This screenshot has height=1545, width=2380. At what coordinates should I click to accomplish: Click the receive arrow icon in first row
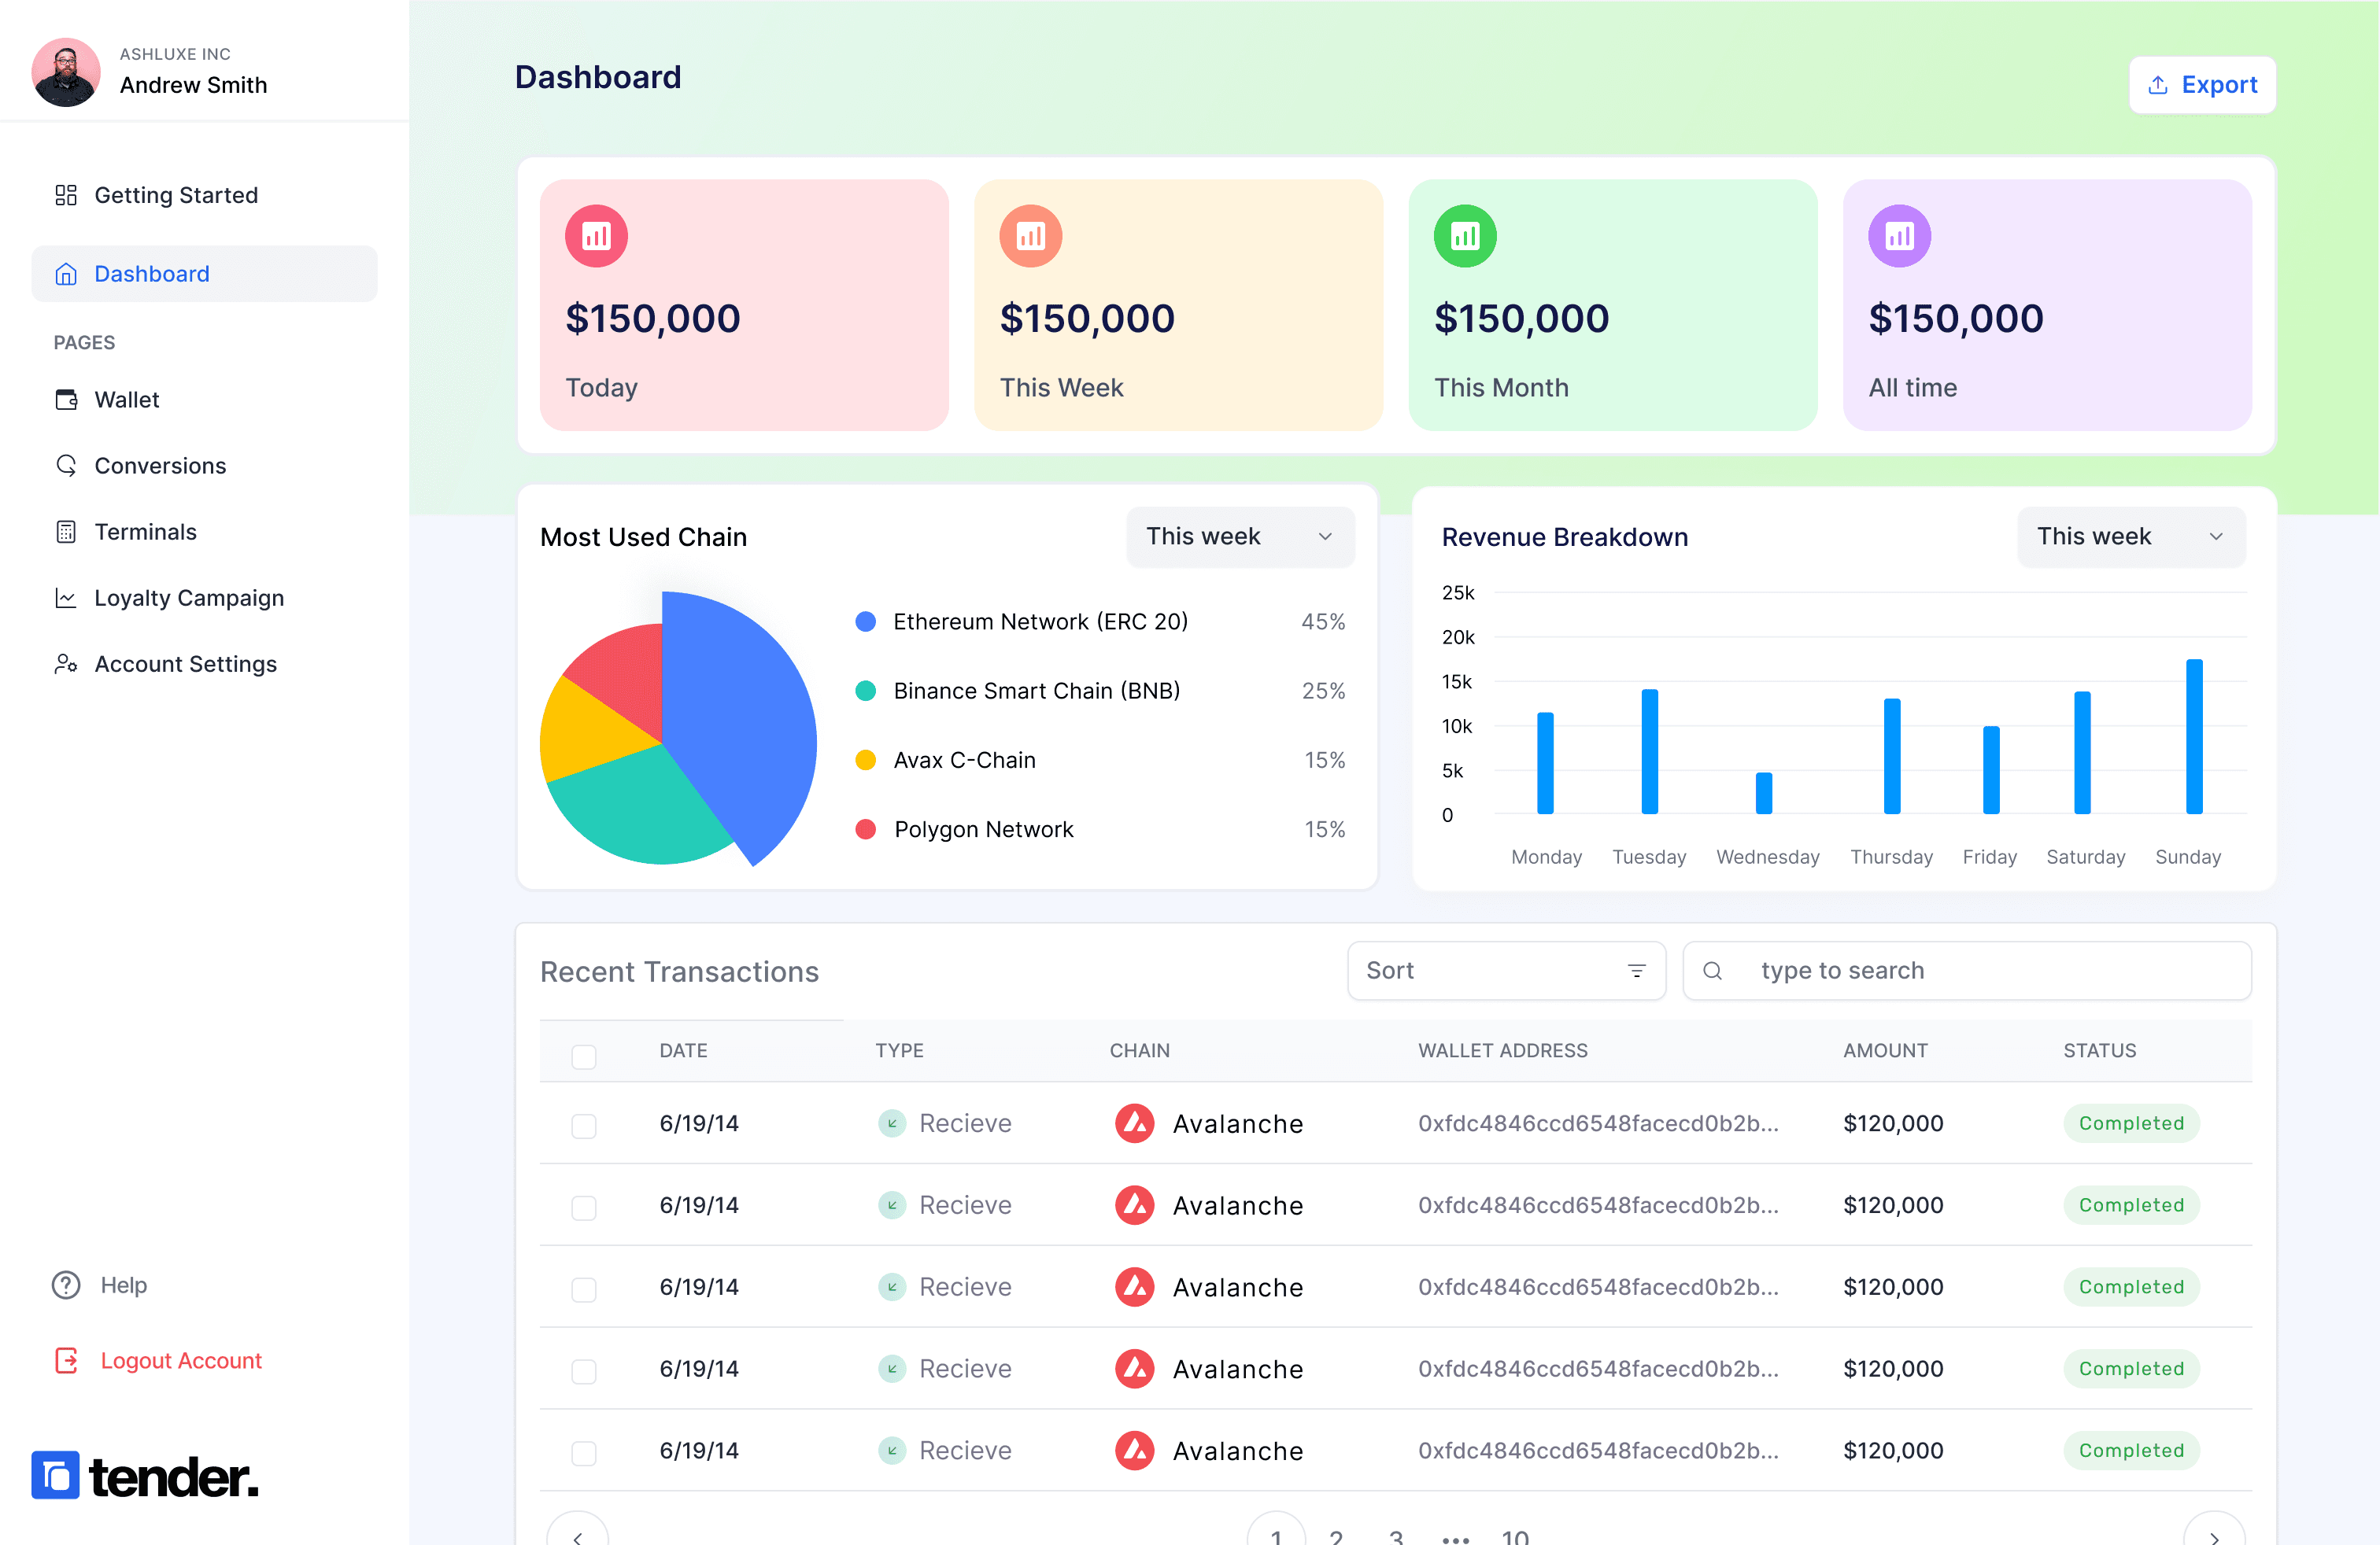coord(891,1123)
